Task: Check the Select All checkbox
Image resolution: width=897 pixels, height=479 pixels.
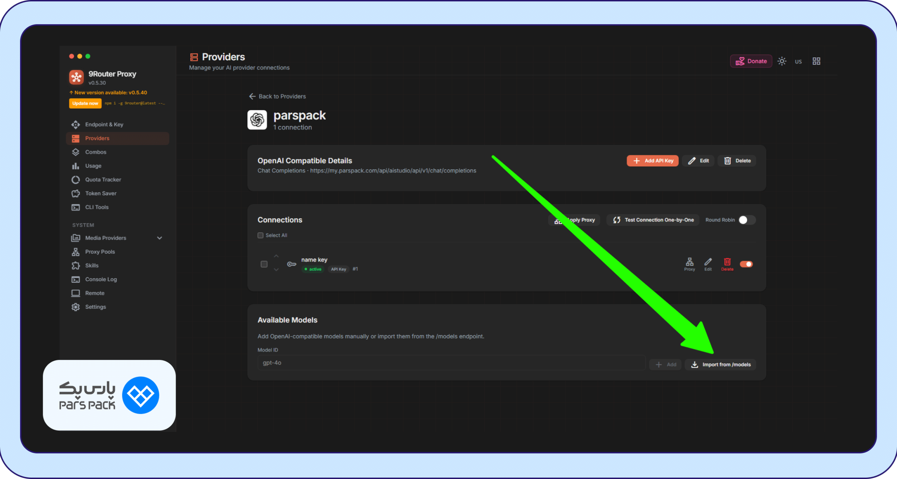Action: [x=260, y=235]
